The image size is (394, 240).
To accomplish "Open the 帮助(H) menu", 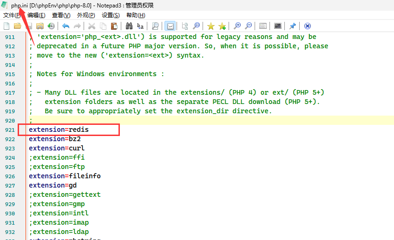I will 136,15.
